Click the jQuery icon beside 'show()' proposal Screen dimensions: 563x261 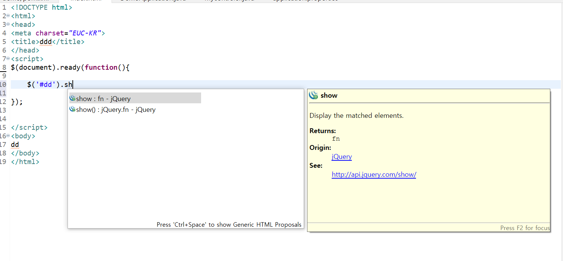tap(72, 109)
